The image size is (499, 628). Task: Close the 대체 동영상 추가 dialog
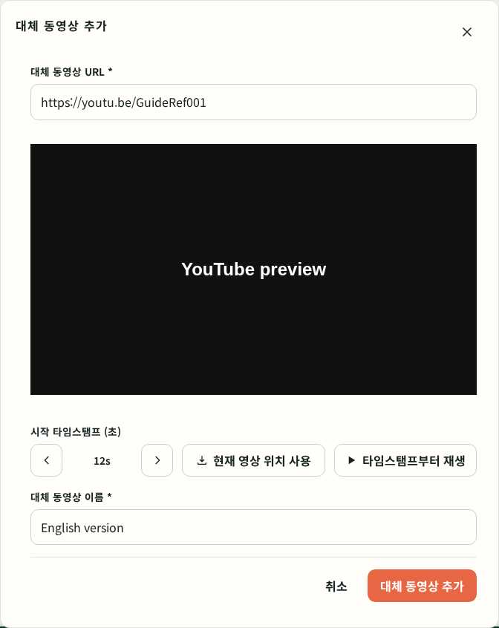[466, 32]
